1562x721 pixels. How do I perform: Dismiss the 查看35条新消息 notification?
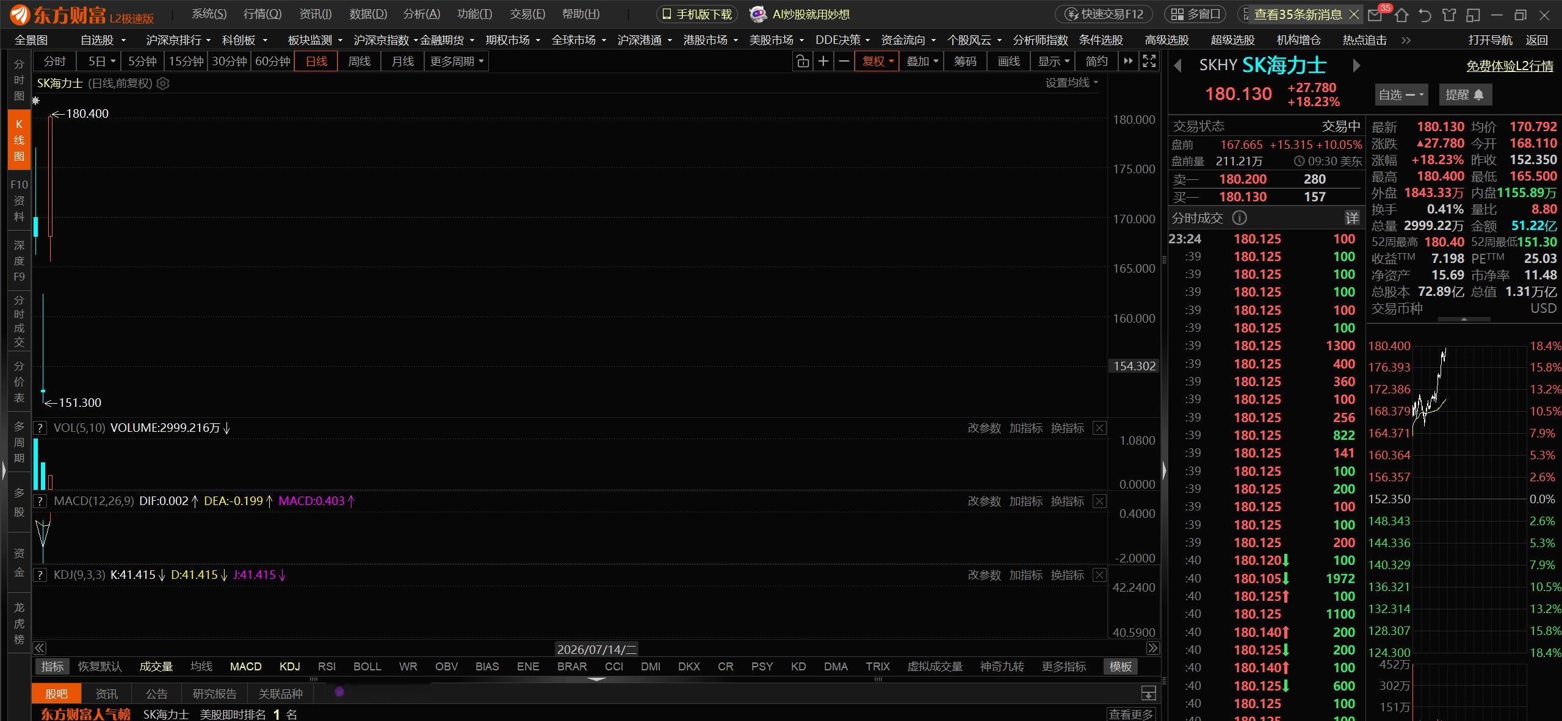tap(1354, 14)
